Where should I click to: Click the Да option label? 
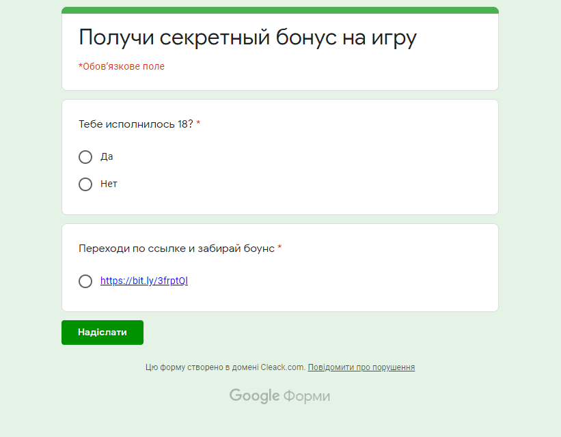click(107, 156)
